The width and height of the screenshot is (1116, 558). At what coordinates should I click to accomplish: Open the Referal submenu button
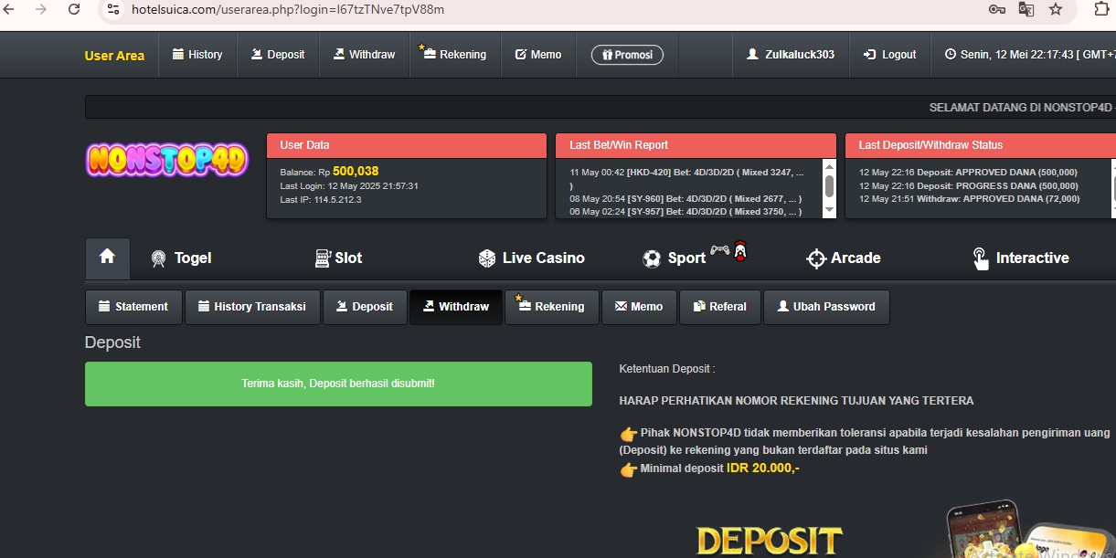[720, 307]
